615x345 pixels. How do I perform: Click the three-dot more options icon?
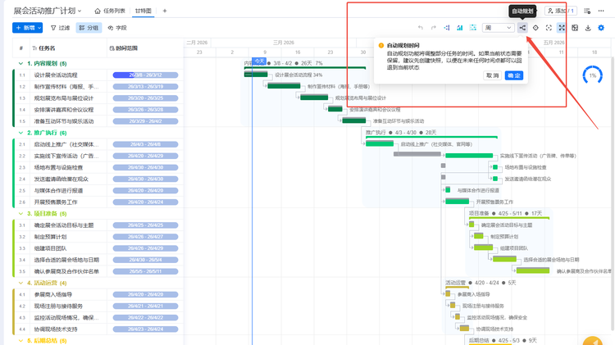601,11
